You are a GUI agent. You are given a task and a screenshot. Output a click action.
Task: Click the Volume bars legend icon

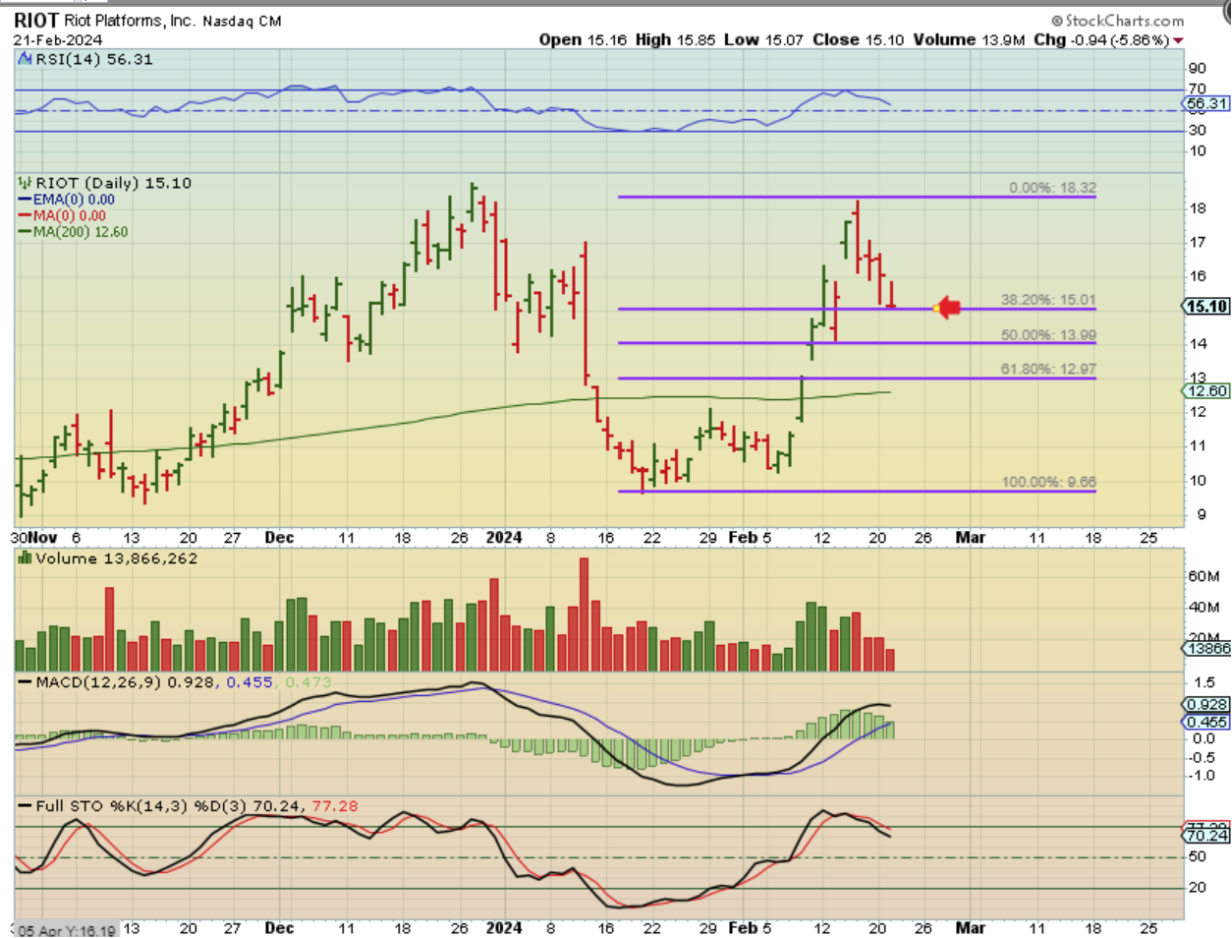pos(26,558)
